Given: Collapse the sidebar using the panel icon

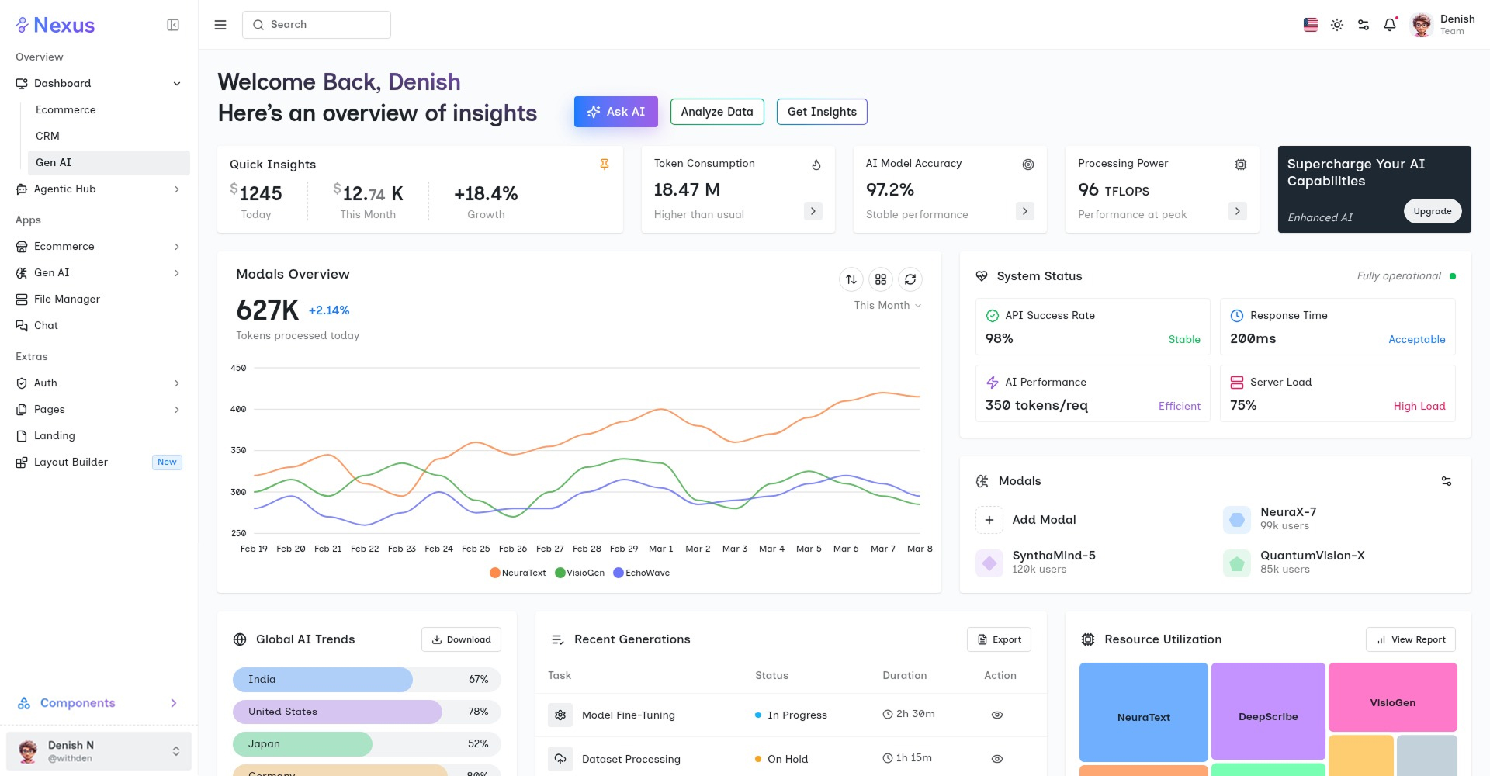Looking at the screenshot, I should pyautogui.click(x=173, y=25).
